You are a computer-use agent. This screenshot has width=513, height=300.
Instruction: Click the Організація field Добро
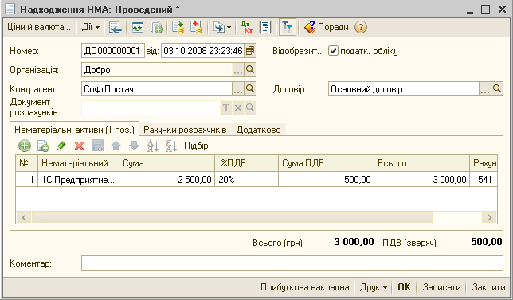[x=157, y=69]
